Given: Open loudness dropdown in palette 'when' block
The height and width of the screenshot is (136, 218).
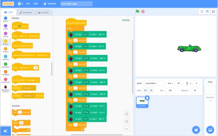Looking at the screenshot, I should 24,68.
